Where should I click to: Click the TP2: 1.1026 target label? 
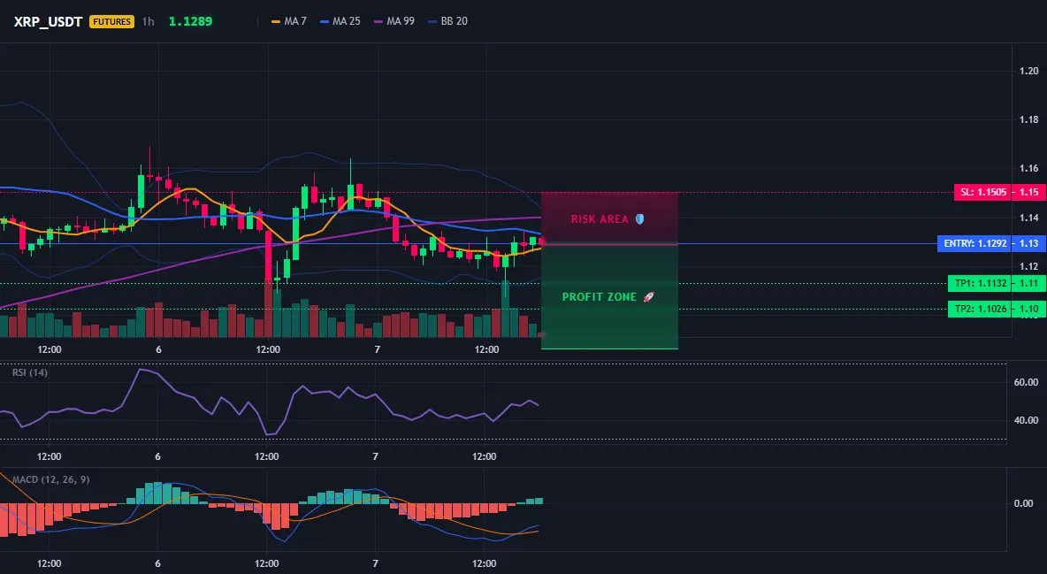click(x=979, y=309)
